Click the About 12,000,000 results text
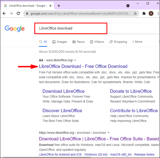Viewport: 160px width, 158px height. (x=67, y=52)
